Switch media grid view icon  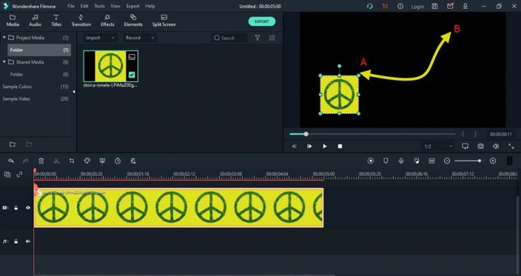(272, 38)
